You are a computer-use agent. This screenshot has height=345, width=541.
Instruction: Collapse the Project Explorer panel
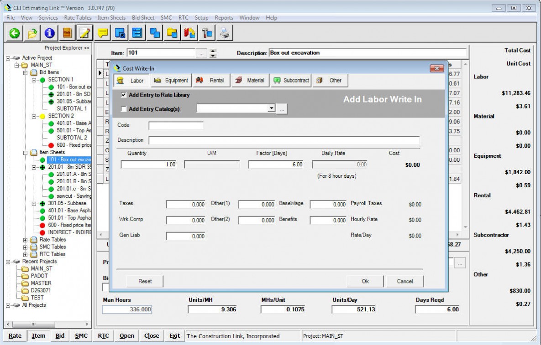tap(67, 48)
